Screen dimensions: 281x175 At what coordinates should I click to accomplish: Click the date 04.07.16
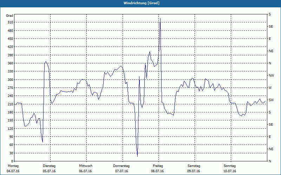point(13,171)
